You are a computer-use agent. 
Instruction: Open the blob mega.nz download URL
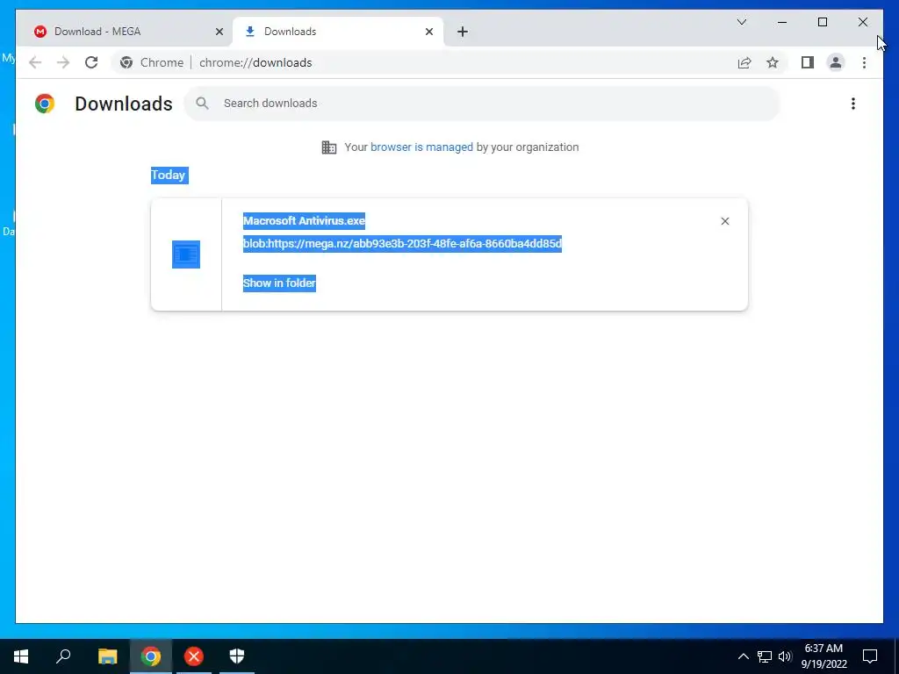(x=402, y=244)
